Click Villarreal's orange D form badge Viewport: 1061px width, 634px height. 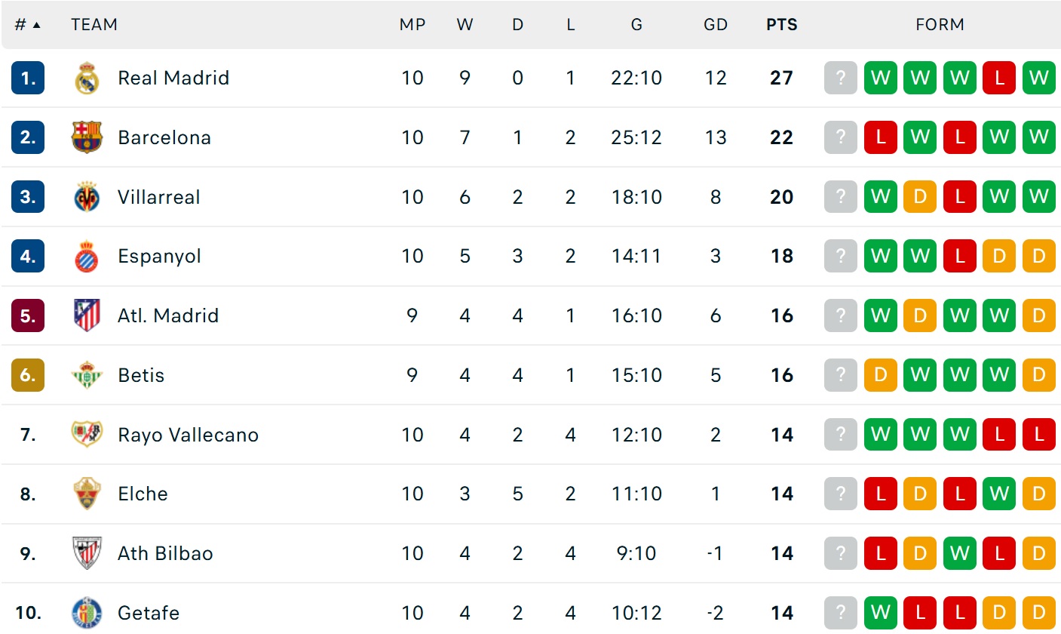pos(920,197)
